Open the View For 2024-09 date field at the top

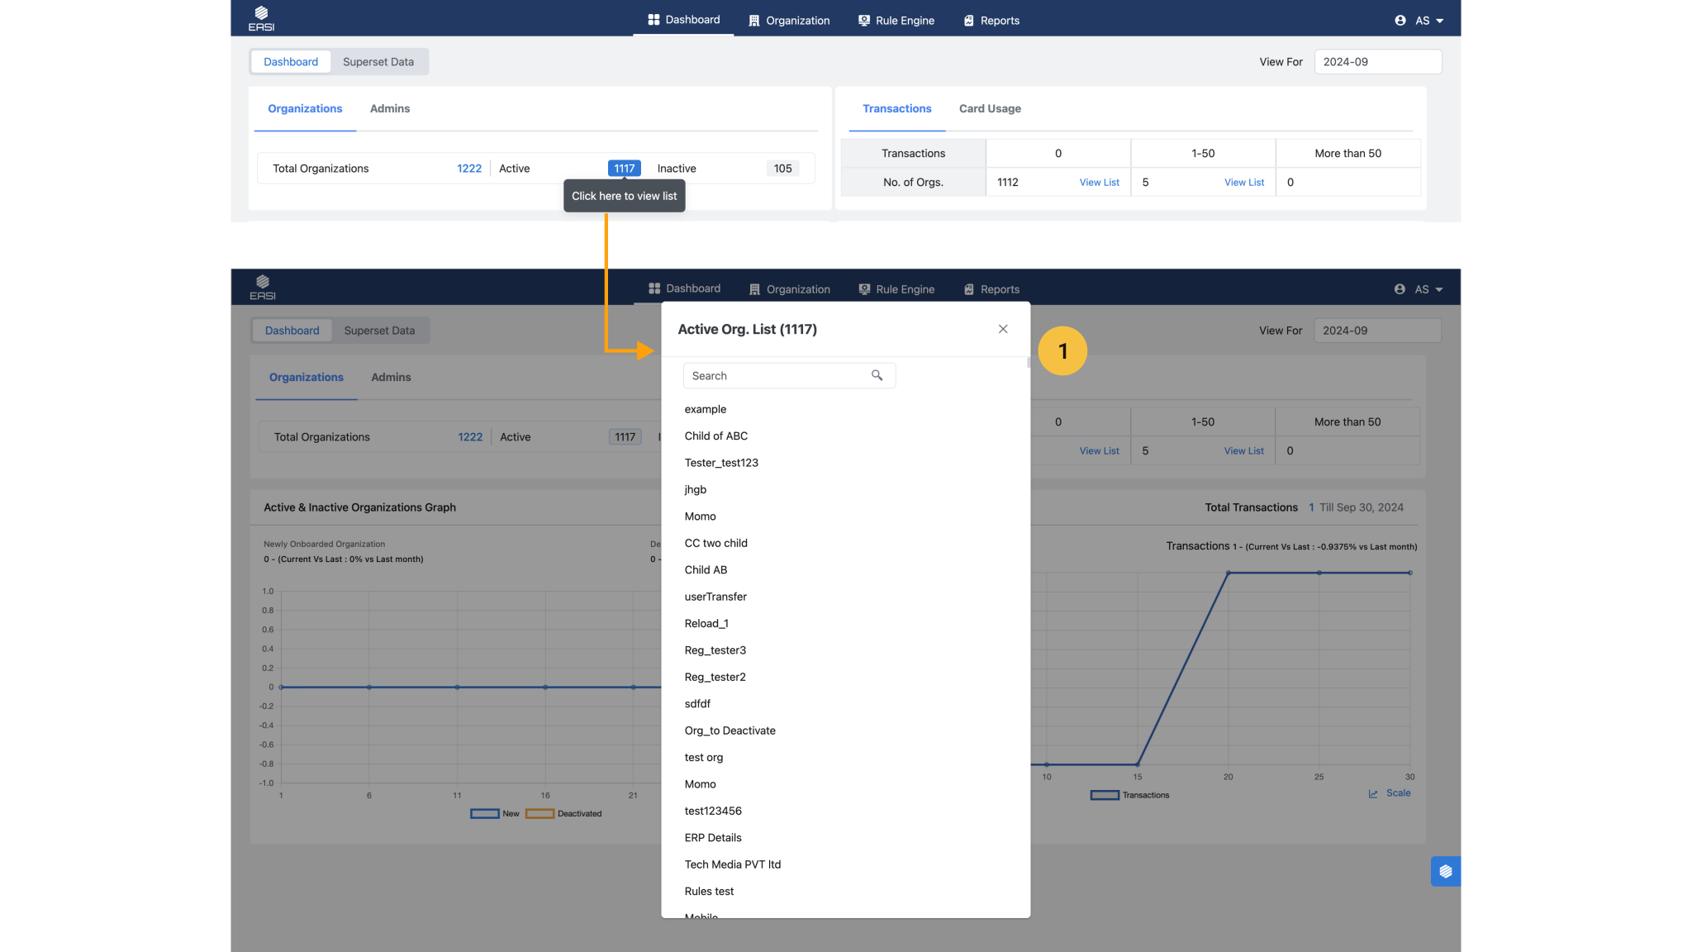click(x=1377, y=62)
